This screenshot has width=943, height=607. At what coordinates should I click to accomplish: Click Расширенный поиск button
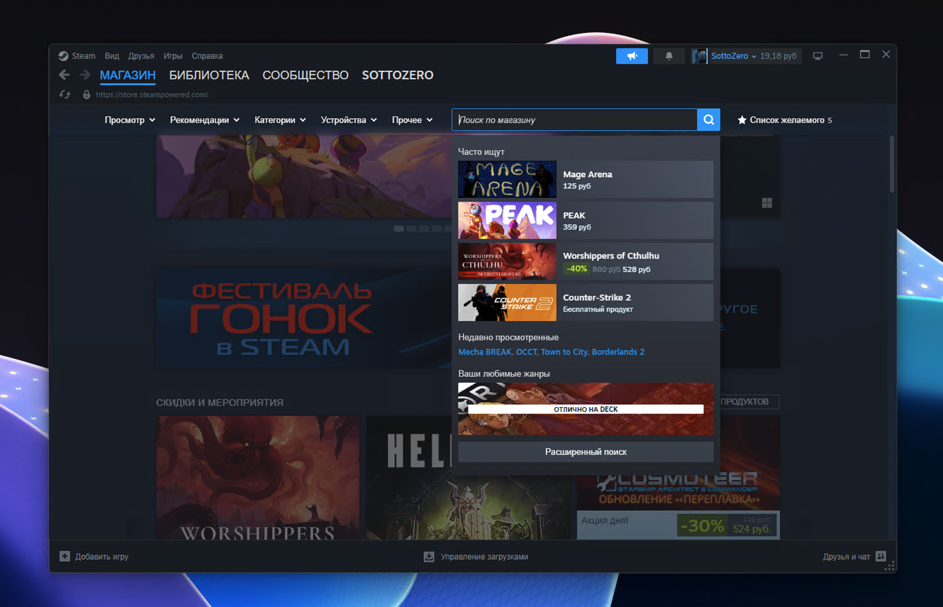pos(586,452)
